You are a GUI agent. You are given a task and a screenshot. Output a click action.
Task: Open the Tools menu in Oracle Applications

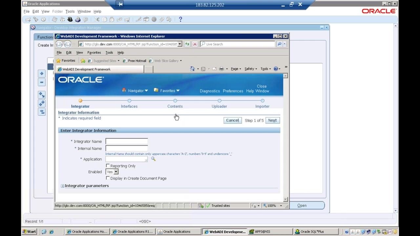70,11
